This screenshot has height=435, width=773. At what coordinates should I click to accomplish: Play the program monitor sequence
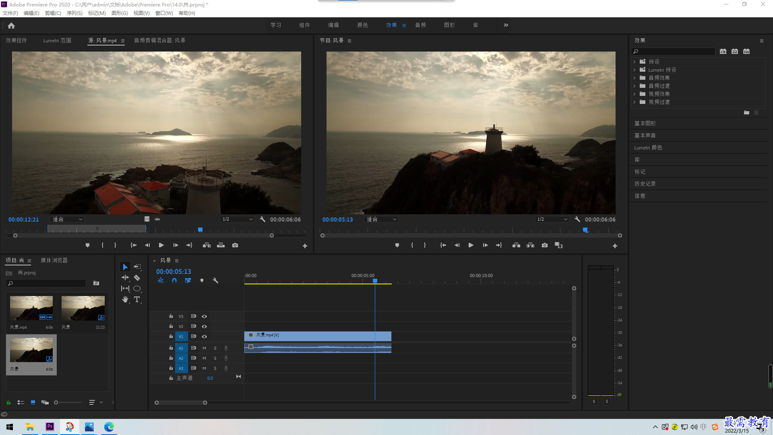pos(471,245)
